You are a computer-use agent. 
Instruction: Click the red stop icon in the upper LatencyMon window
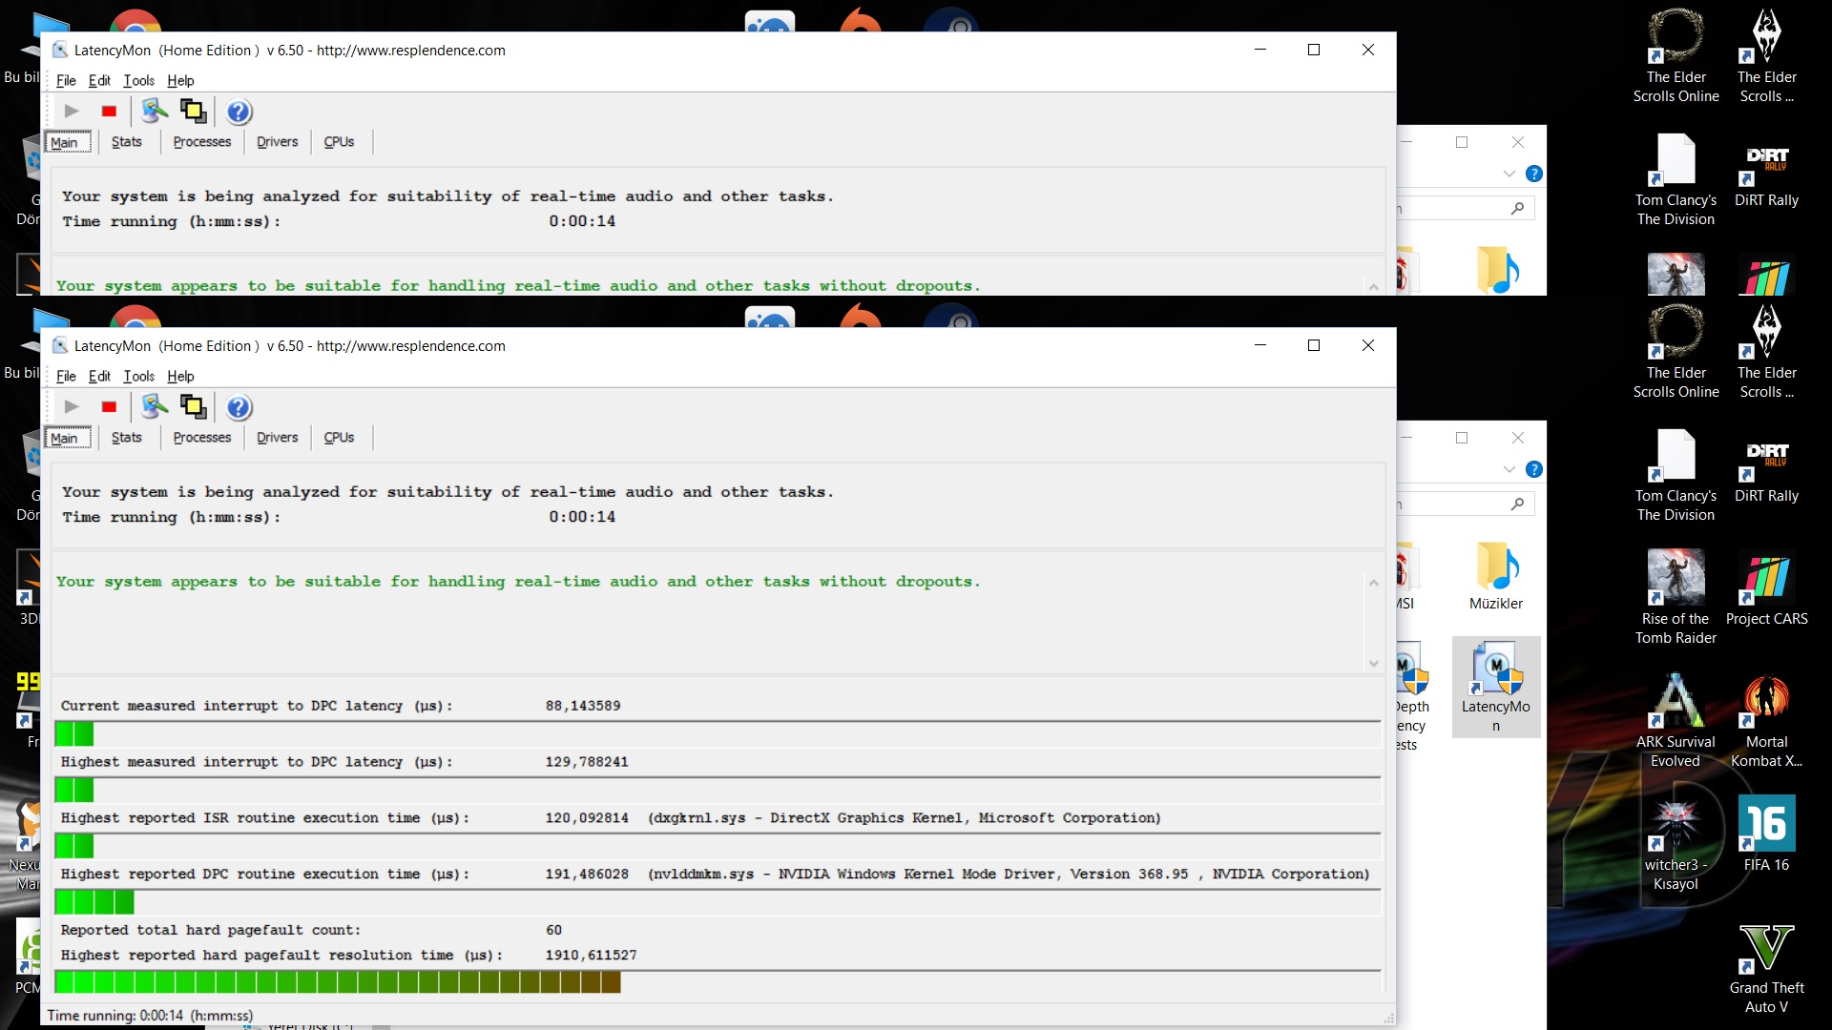(x=109, y=112)
